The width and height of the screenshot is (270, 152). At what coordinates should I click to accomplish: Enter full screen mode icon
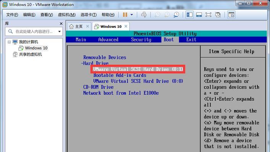[x=209, y=15]
